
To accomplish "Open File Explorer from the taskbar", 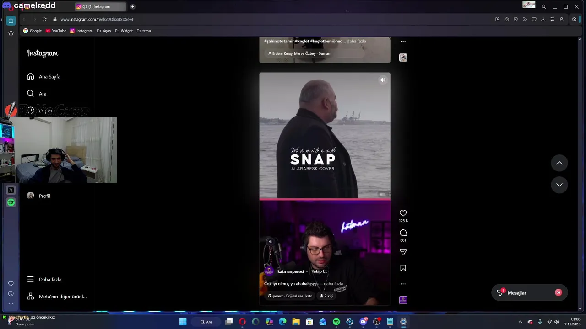I will pos(296,322).
